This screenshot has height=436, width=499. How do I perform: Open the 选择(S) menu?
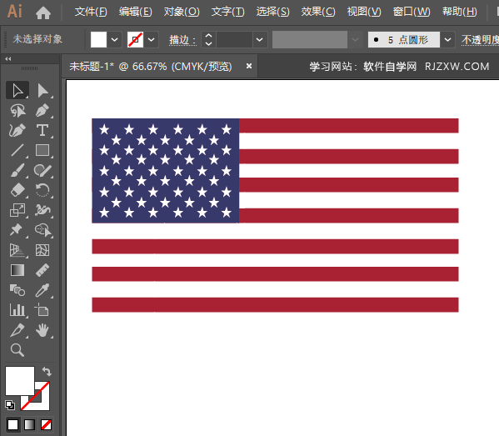273,13
